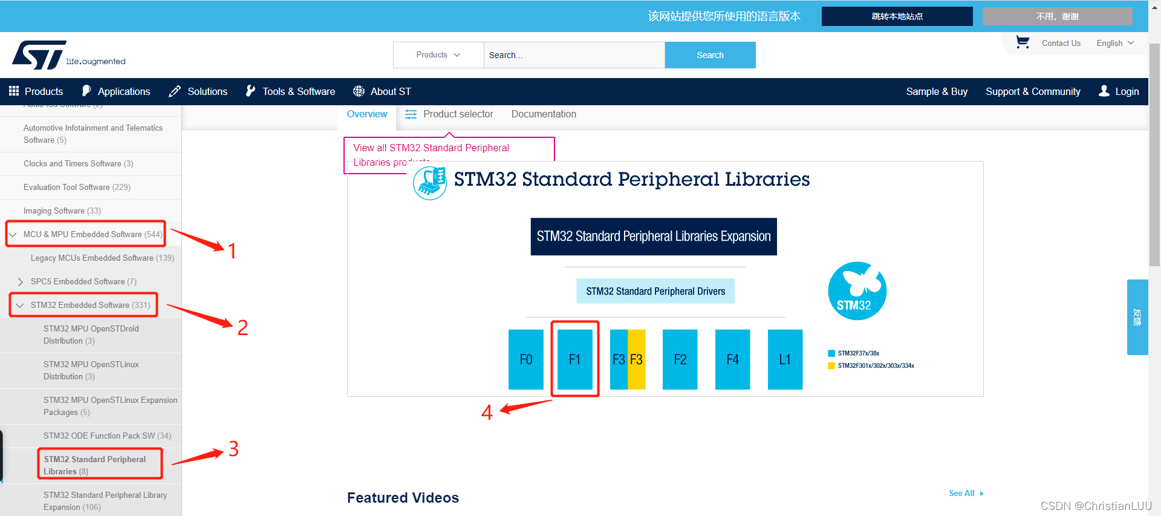Image resolution: width=1161 pixels, height=516 pixels.
Task: Click See All featured videos link
Action: click(966, 494)
